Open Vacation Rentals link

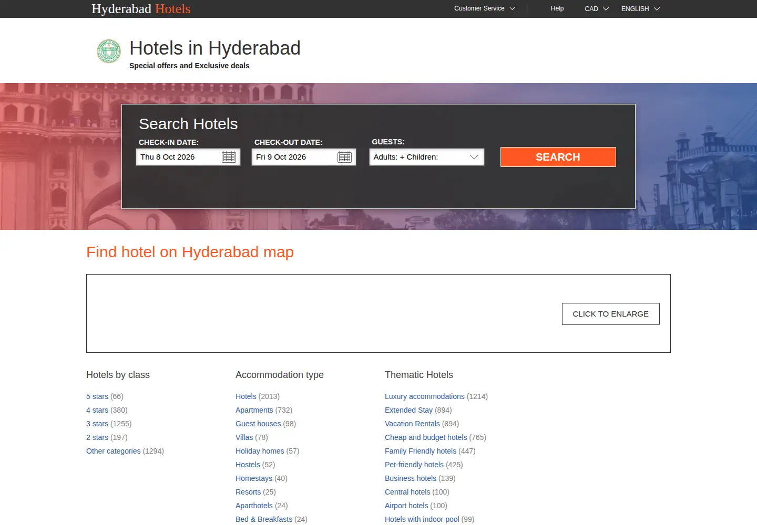pos(412,424)
